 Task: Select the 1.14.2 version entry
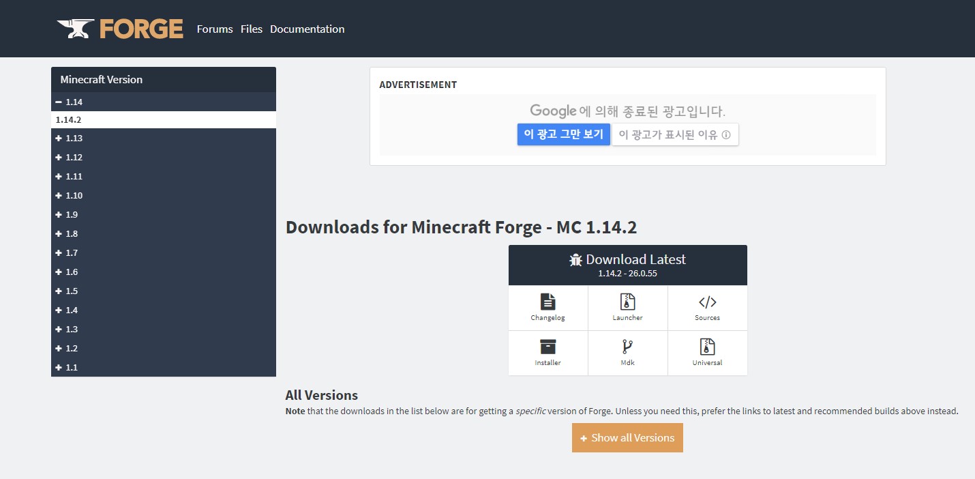click(x=164, y=120)
